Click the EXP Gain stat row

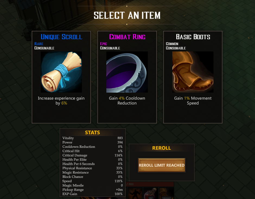tap(93, 194)
